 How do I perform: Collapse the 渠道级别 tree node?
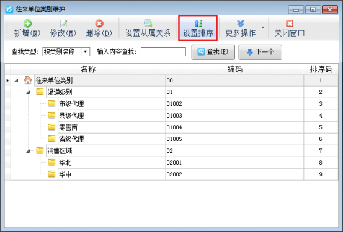pyautogui.click(x=28, y=93)
